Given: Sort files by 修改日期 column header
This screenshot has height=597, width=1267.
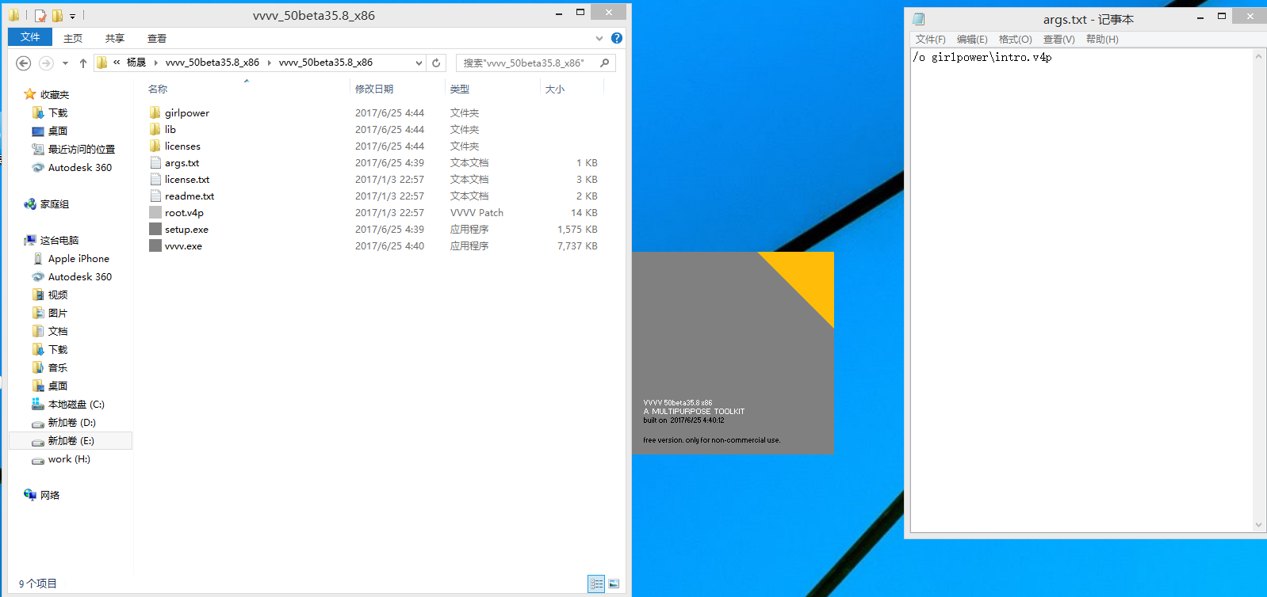Looking at the screenshot, I should [x=374, y=89].
